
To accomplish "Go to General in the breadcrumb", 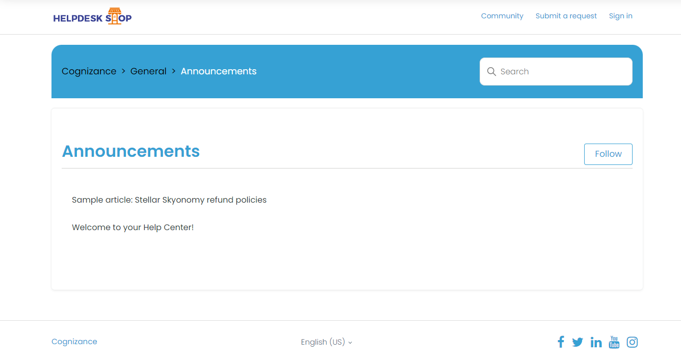I will coord(148,71).
